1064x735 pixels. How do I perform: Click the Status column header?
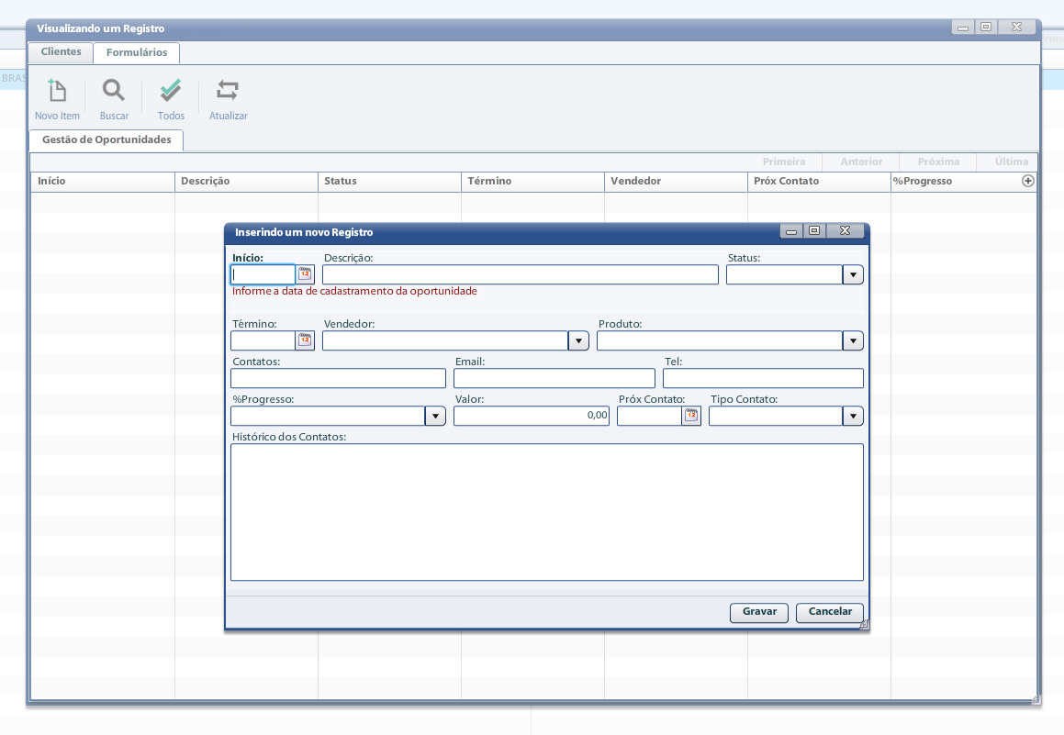389,181
